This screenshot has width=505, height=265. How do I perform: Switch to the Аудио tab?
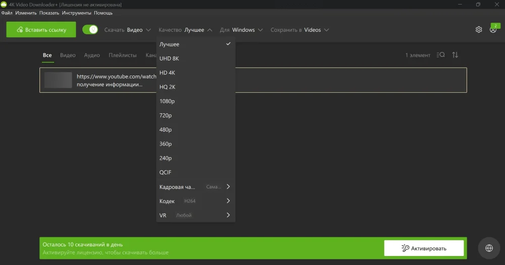(91, 55)
